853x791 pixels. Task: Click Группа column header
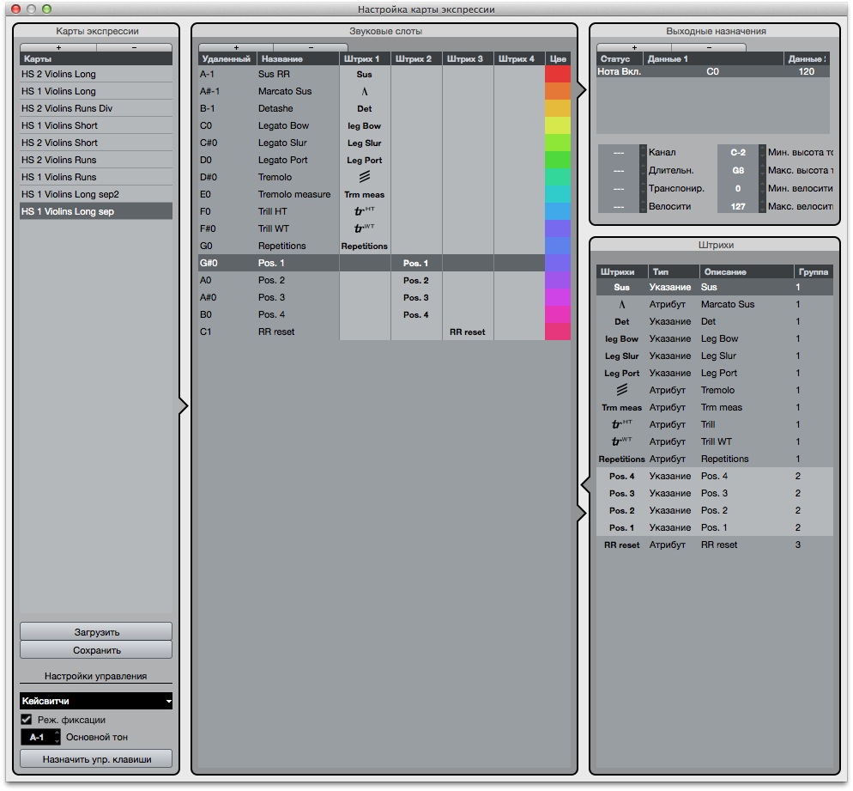coord(814,271)
